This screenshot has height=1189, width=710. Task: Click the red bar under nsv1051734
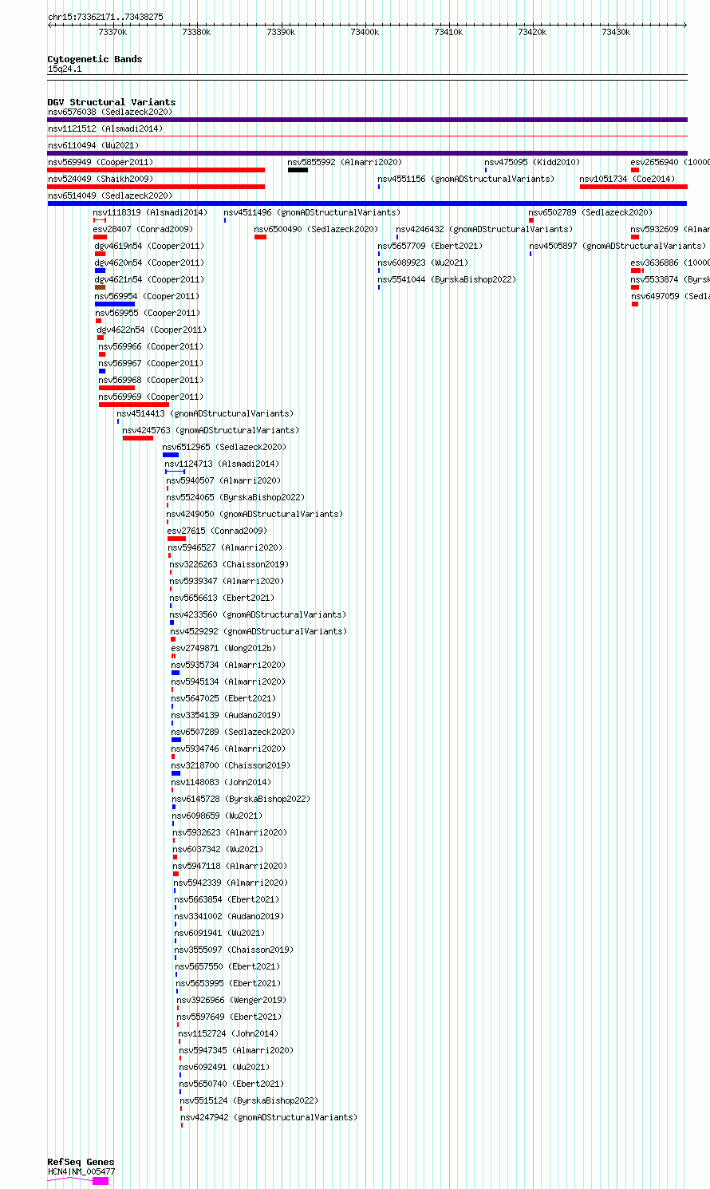click(x=633, y=187)
